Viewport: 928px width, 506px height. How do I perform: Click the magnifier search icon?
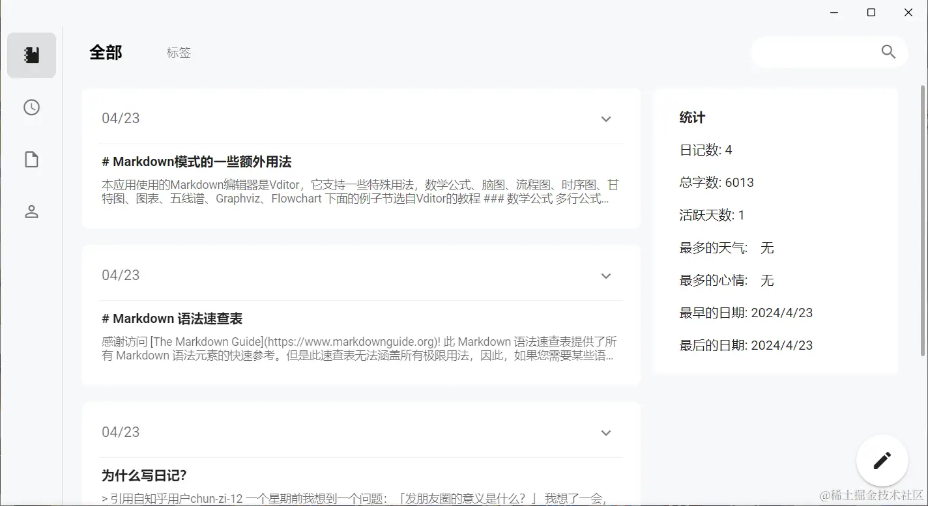click(888, 52)
